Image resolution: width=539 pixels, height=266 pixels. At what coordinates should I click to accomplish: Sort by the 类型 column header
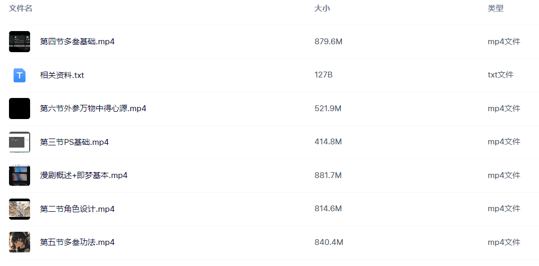[495, 8]
